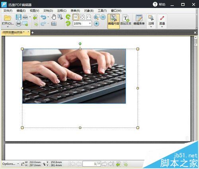
Task: Expand the undo history dropdown arrow
Action: pyautogui.click(x=48, y=17)
